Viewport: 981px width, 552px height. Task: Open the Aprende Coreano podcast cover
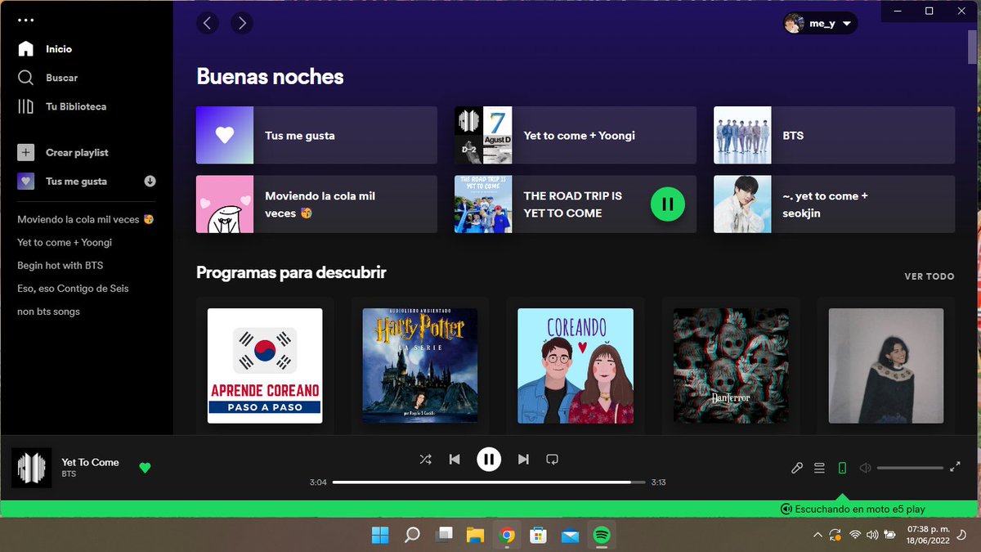coord(265,366)
